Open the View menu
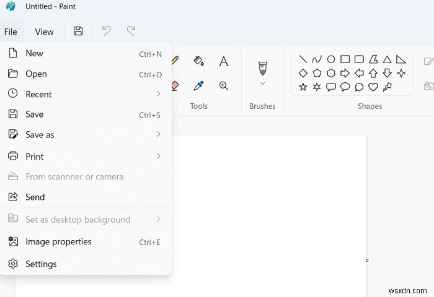434x297 pixels. click(44, 32)
